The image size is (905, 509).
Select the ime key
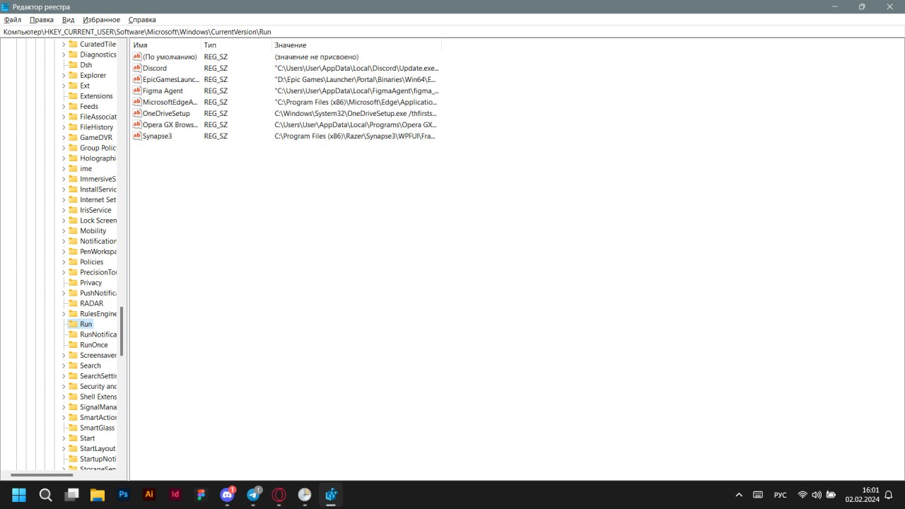pos(86,168)
